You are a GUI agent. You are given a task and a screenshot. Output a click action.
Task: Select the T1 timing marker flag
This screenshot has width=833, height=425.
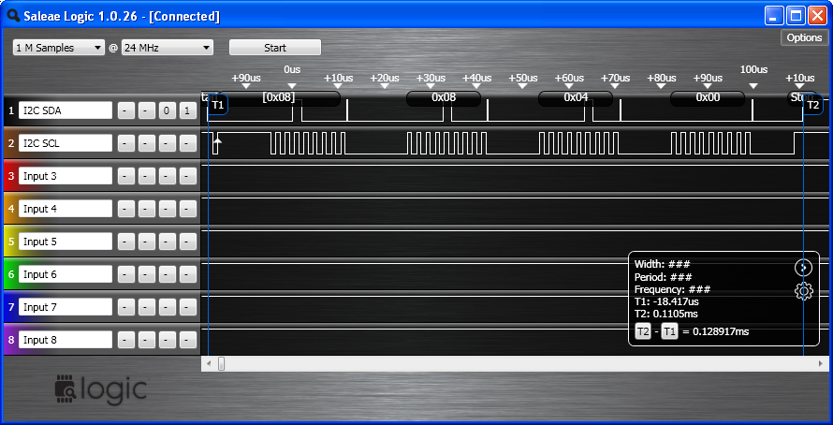pos(218,105)
